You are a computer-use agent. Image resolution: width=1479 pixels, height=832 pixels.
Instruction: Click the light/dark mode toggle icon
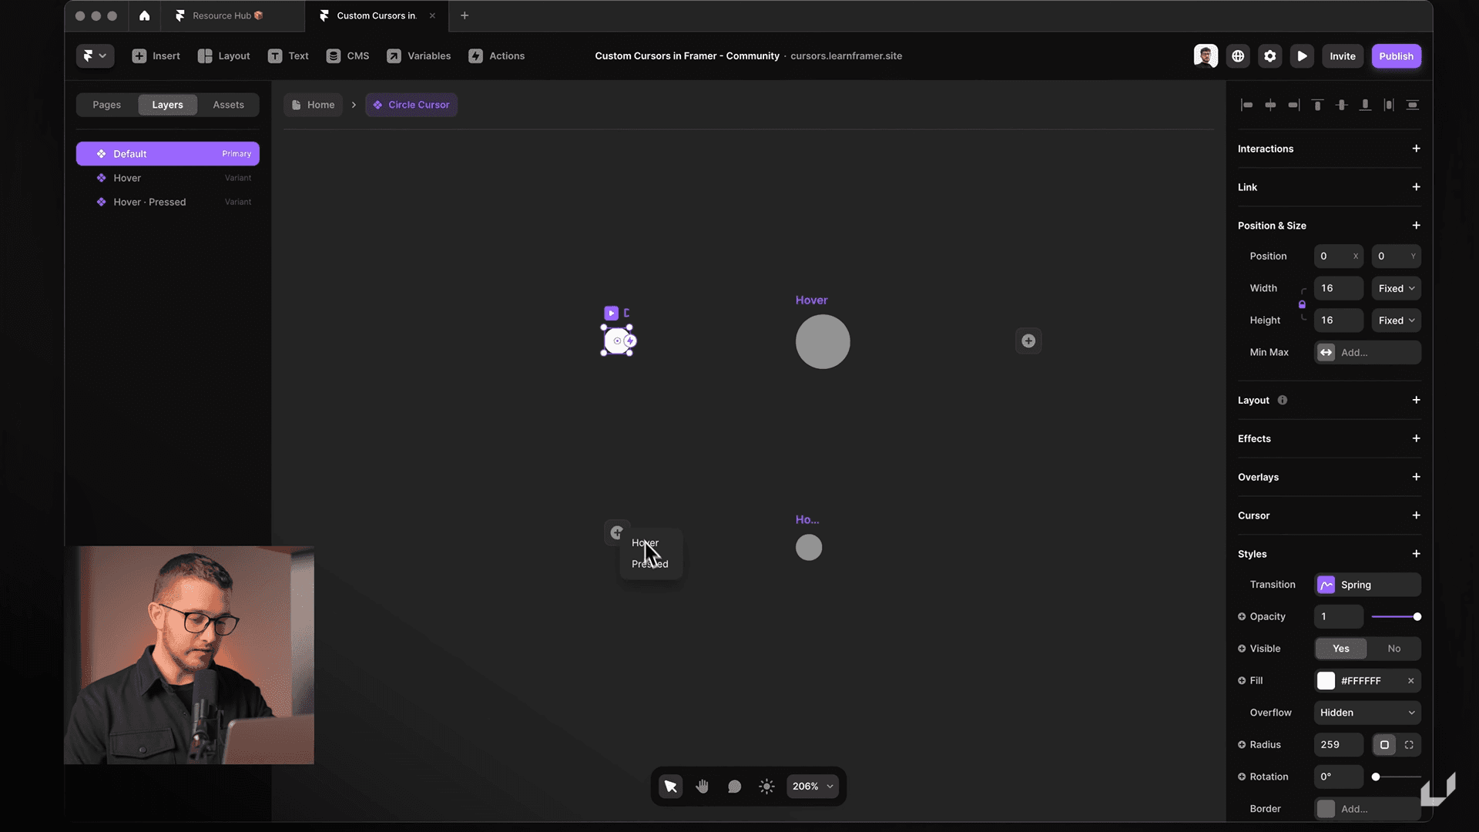(768, 785)
